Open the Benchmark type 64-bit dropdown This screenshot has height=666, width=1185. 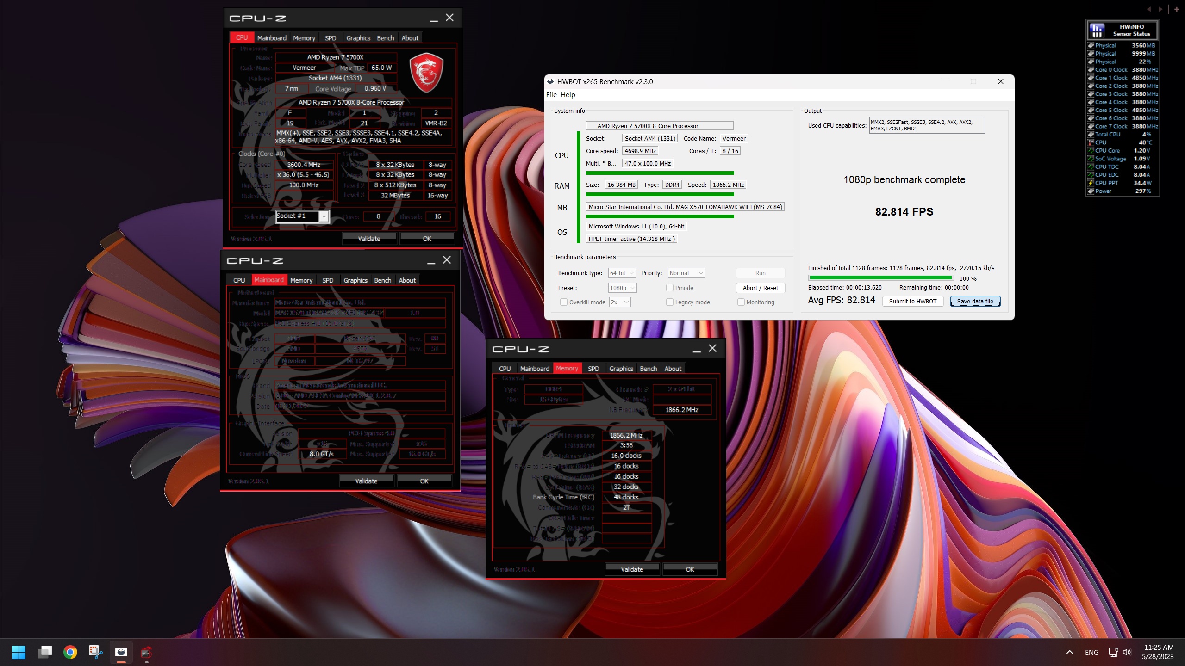622,273
